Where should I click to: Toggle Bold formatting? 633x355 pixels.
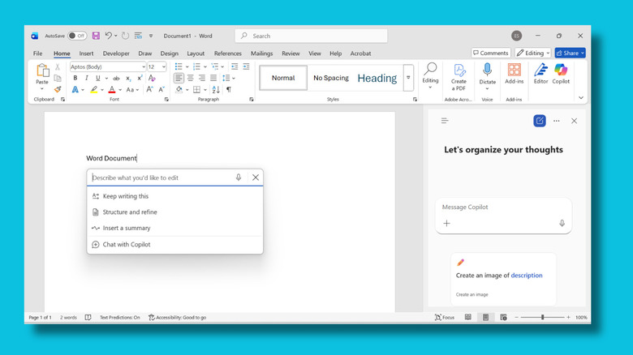(75, 79)
